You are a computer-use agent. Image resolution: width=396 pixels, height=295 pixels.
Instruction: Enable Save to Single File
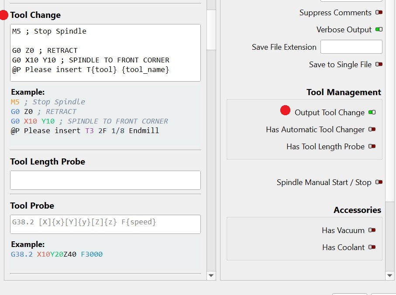click(x=379, y=65)
